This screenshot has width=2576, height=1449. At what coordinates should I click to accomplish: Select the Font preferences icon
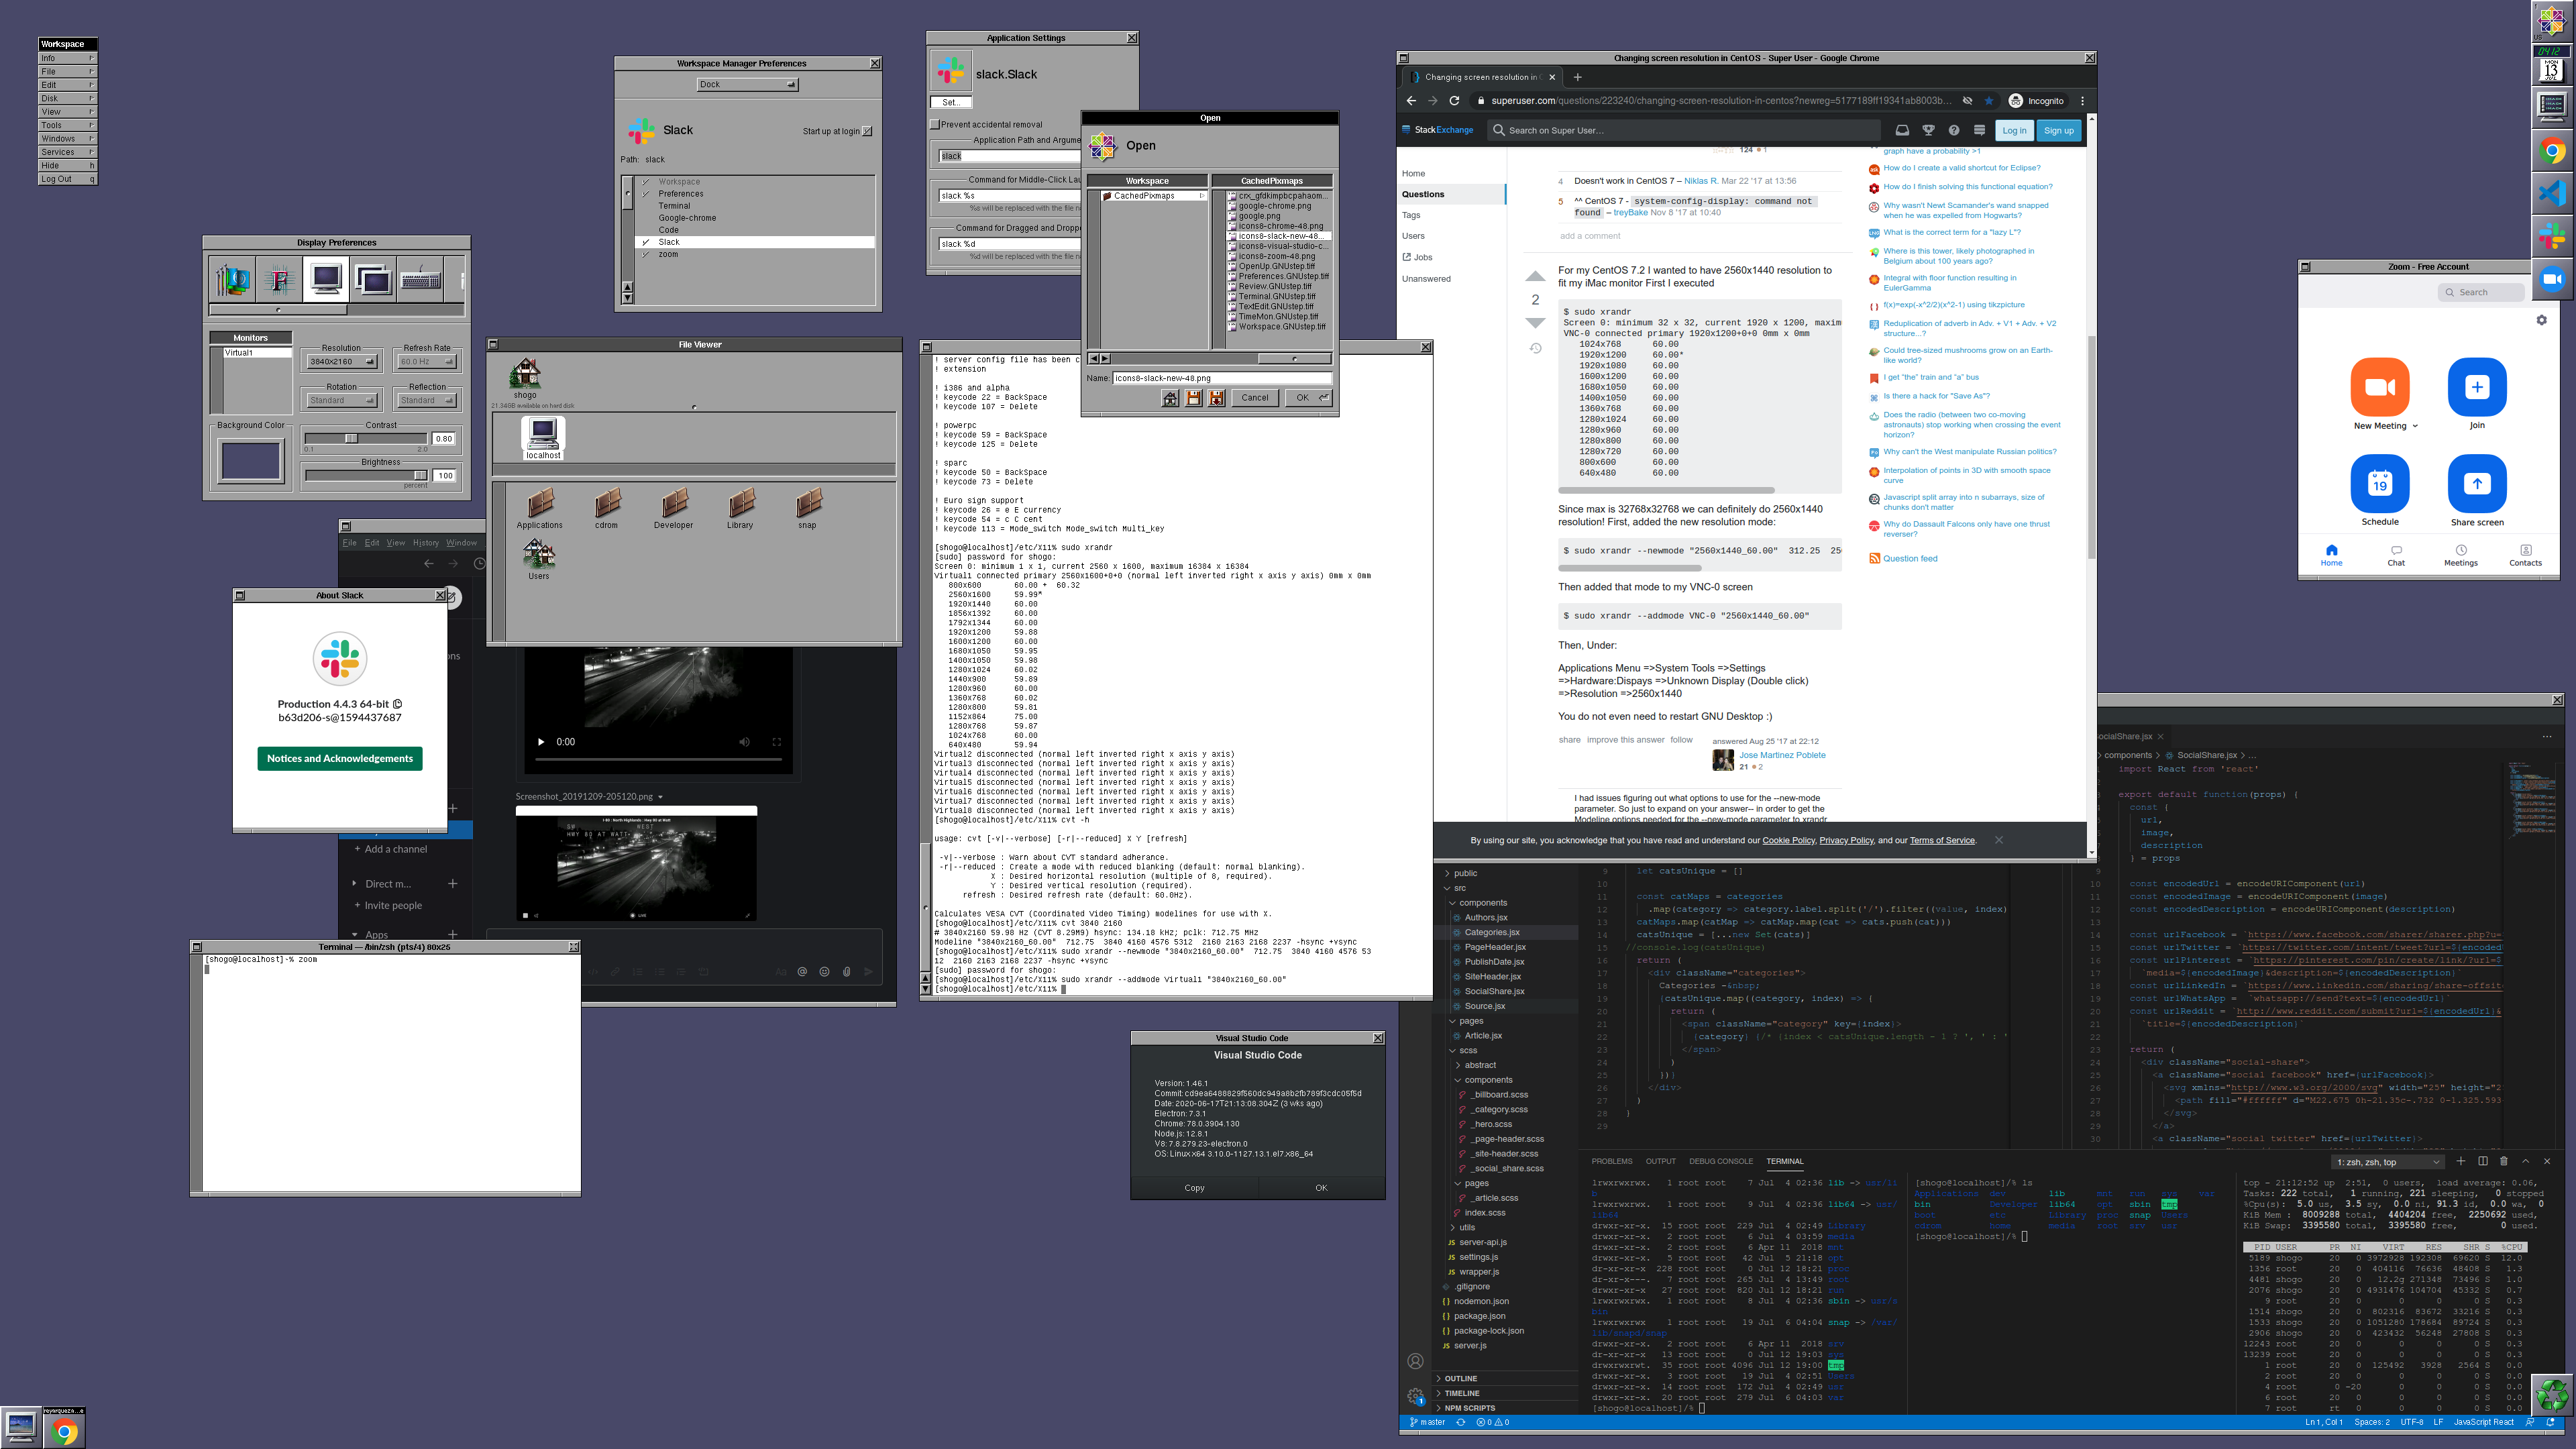(x=279, y=280)
